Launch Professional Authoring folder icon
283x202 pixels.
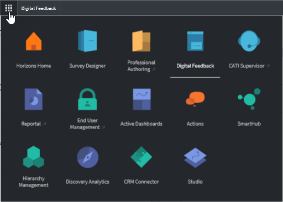click(141, 41)
